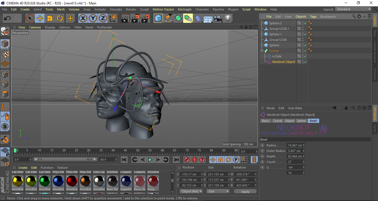Toggle Outer Radius keyframe dot
The image size is (378, 201).
pyautogui.click(x=262, y=151)
